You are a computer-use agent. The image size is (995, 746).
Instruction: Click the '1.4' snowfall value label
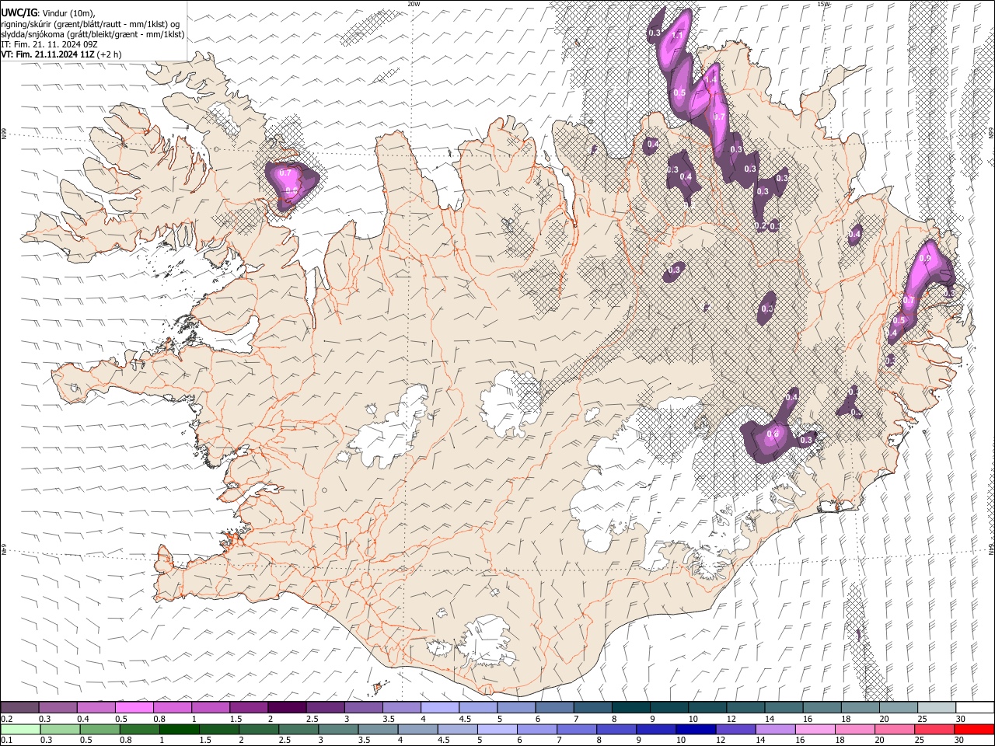710,81
